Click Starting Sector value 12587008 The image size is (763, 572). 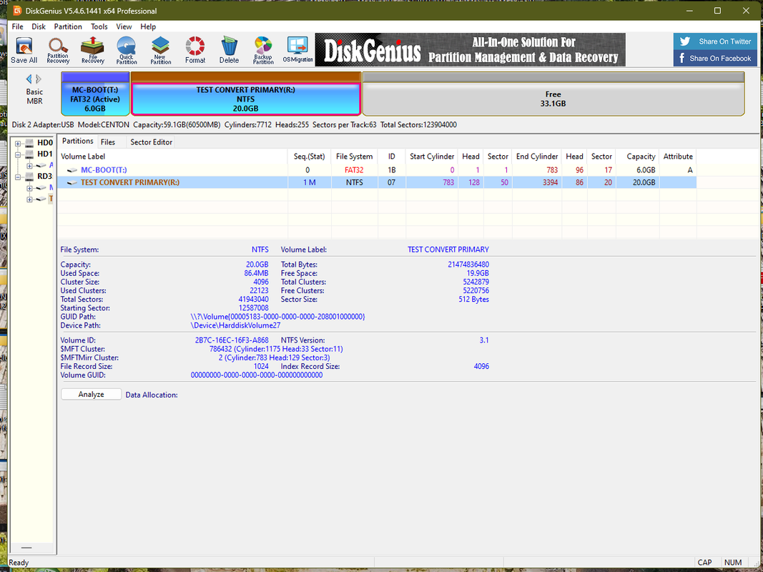254,308
